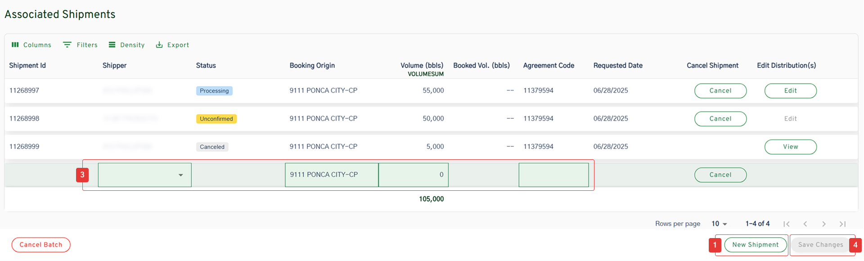Click the empty Agreement Code field
The width and height of the screenshot is (864, 261).
553,175
